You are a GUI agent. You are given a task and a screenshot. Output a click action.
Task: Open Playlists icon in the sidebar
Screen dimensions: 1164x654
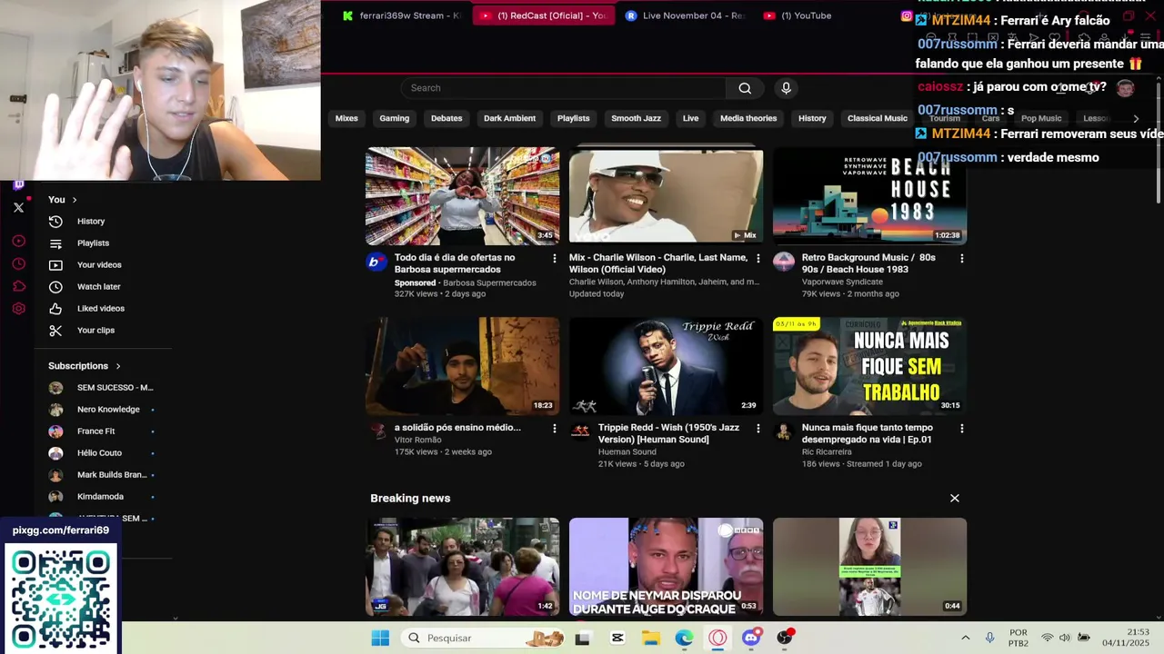click(x=55, y=243)
